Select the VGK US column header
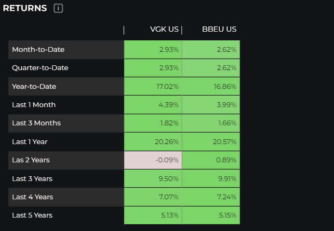 [x=164, y=30]
